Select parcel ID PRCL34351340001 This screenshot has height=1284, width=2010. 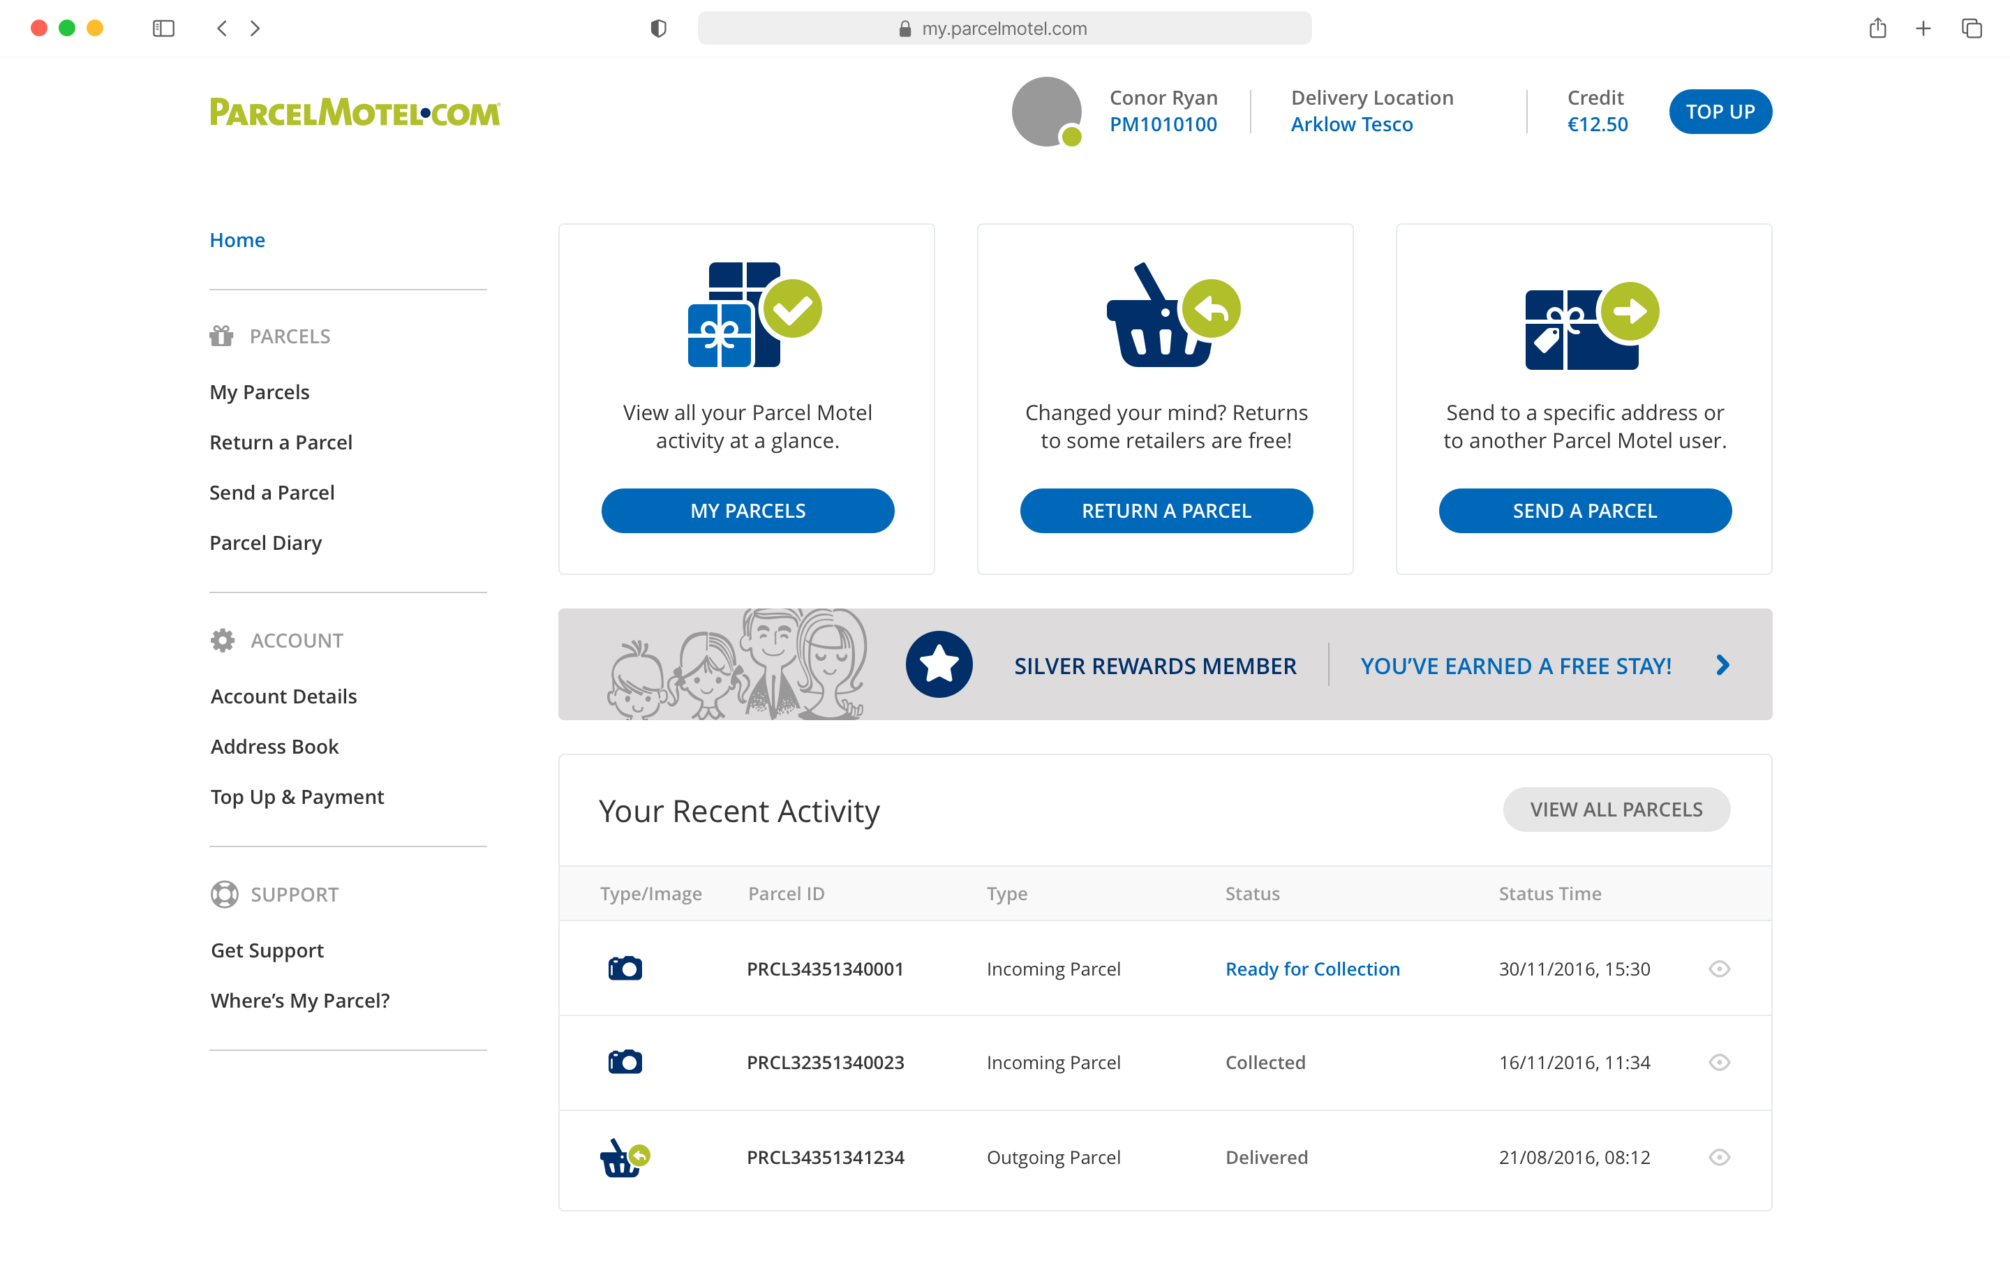(826, 969)
